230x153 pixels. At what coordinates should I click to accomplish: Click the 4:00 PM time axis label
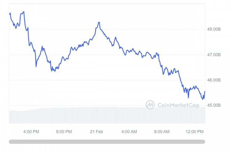(31, 132)
